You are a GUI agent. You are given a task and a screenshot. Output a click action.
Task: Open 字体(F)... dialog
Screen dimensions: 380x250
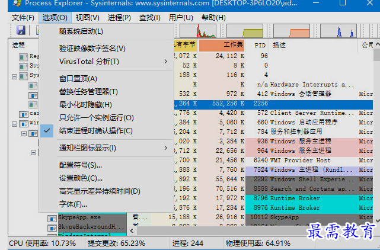click(x=107, y=204)
